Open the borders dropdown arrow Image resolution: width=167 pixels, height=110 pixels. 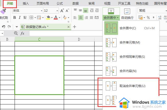(x=35, y=18)
